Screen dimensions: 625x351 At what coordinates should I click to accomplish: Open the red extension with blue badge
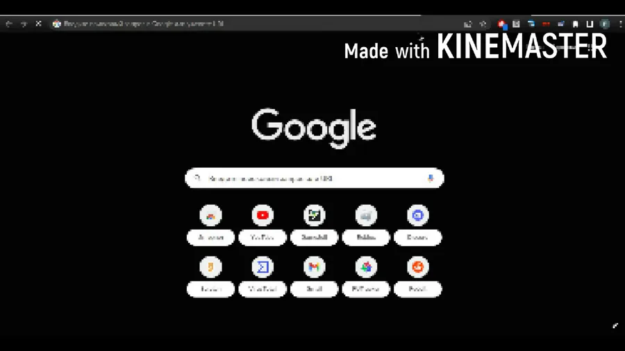click(x=502, y=25)
